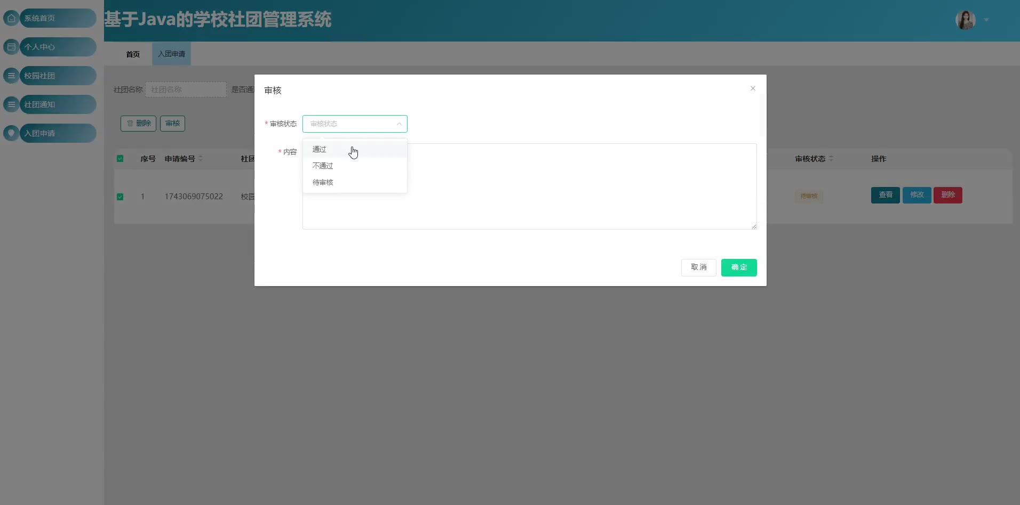1020x505 pixels.
Task: Click the 审核 toolbar button
Action: pos(172,124)
